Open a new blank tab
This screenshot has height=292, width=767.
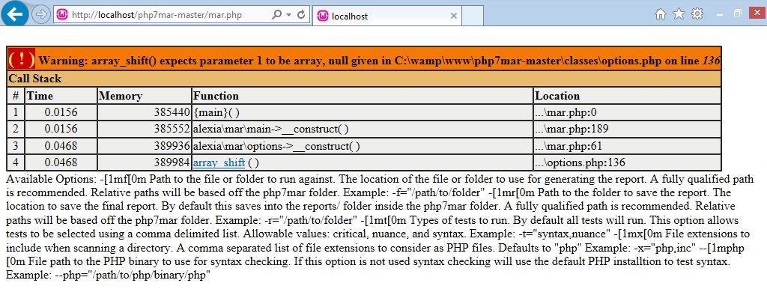(473, 16)
